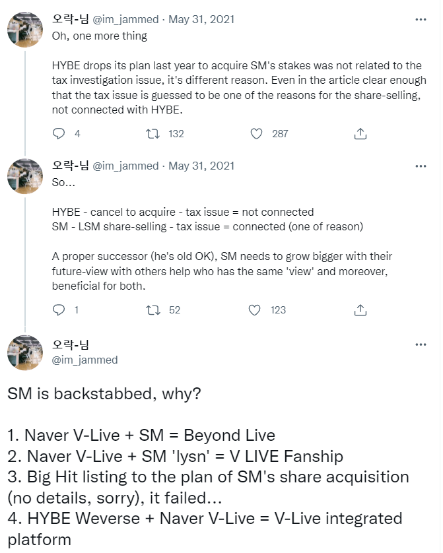This screenshot has width=443, height=553.
Task: Open more options on first tweet
Action: (x=421, y=20)
